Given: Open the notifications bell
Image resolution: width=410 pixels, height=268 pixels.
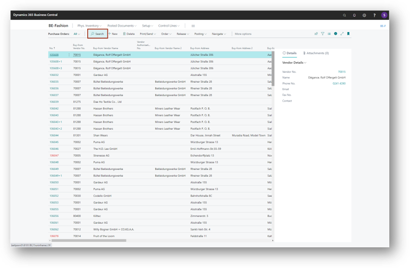Looking at the screenshot, I should [x=354, y=15].
